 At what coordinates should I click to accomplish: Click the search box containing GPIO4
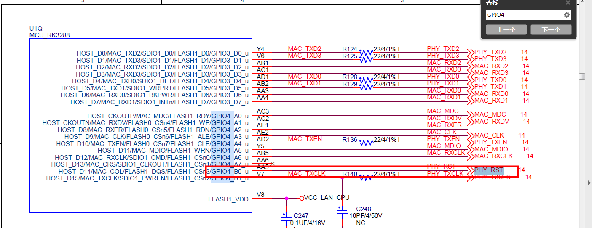(x=529, y=15)
